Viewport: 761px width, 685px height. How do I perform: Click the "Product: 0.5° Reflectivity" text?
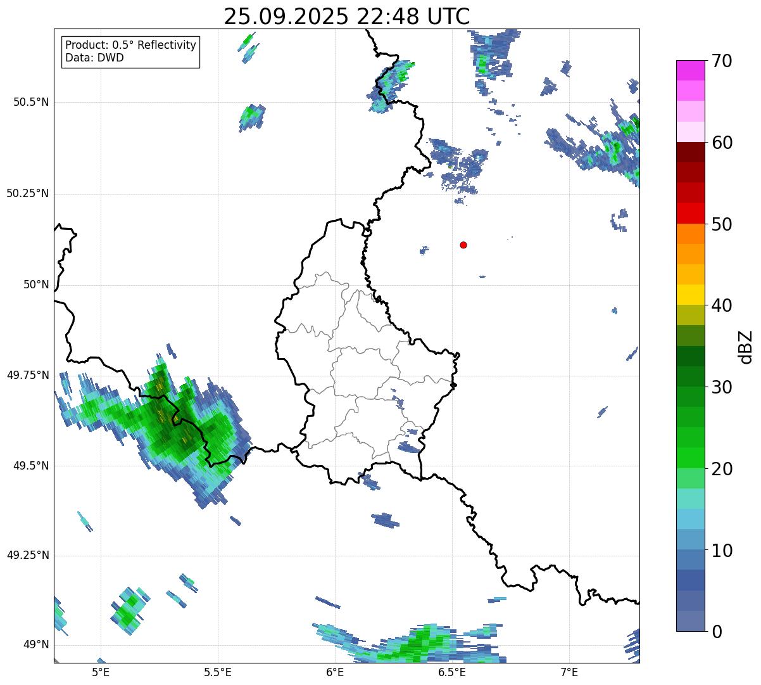click(x=131, y=46)
